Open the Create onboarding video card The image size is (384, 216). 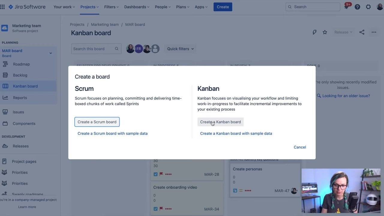pyautogui.click(x=187, y=198)
